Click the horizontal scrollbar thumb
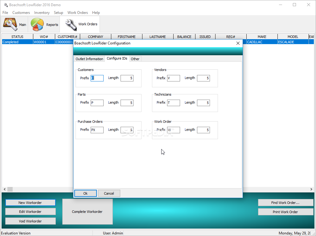316x236 pixels. pyautogui.click(x=10, y=189)
